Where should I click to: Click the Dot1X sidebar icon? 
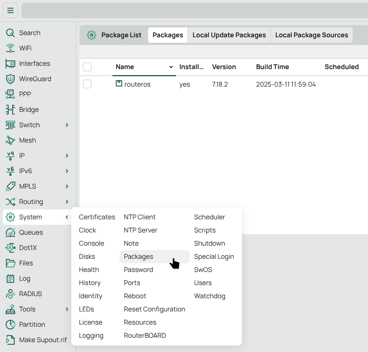click(x=10, y=248)
